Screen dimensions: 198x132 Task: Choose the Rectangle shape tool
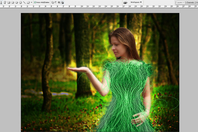click(9, 2)
